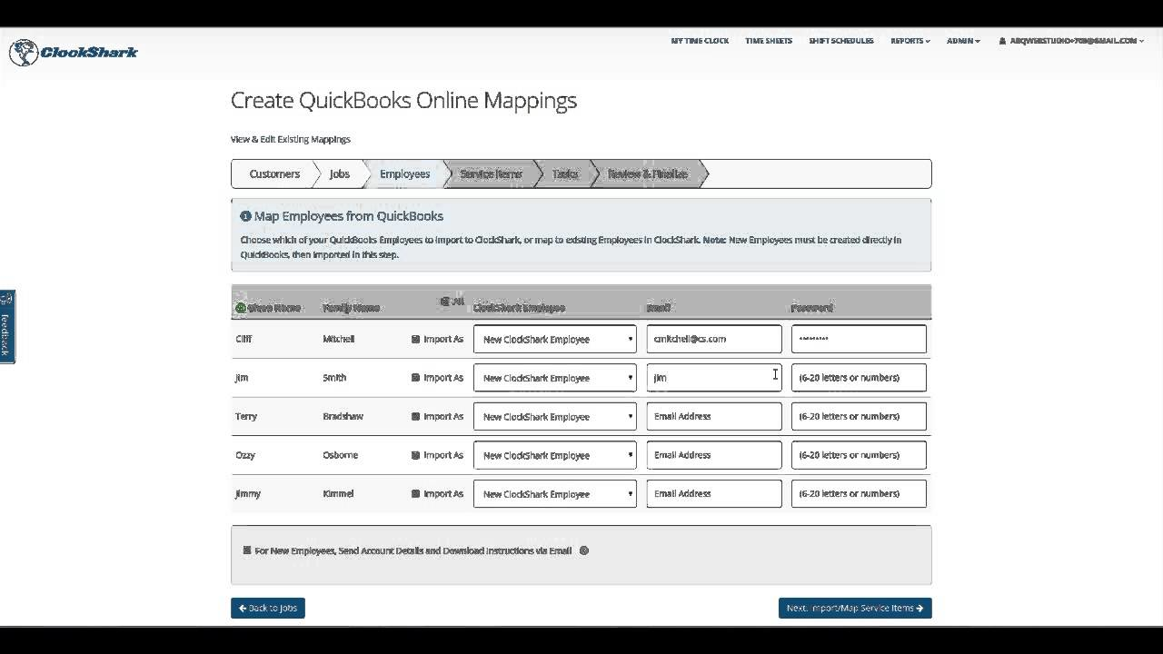
Task: Select Cliff's masked password field
Action: point(859,339)
